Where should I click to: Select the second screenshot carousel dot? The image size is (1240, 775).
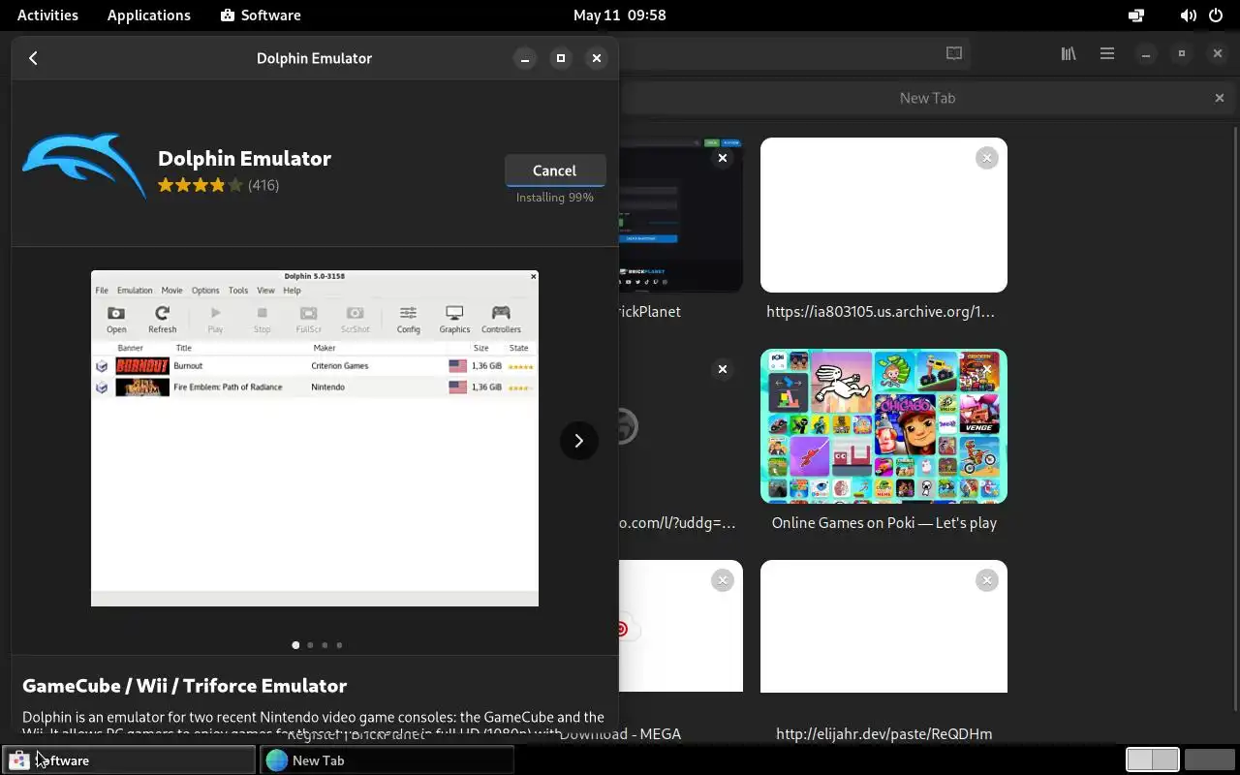(310, 645)
